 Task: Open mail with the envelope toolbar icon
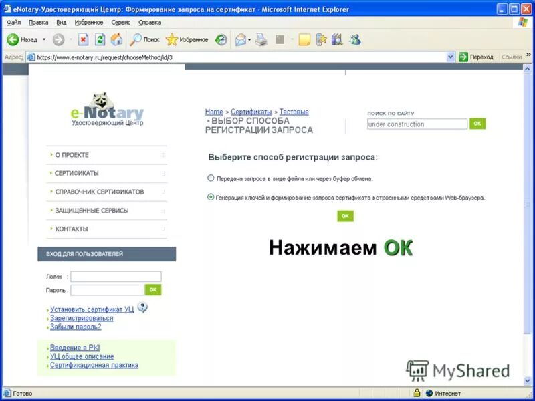[239, 40]
